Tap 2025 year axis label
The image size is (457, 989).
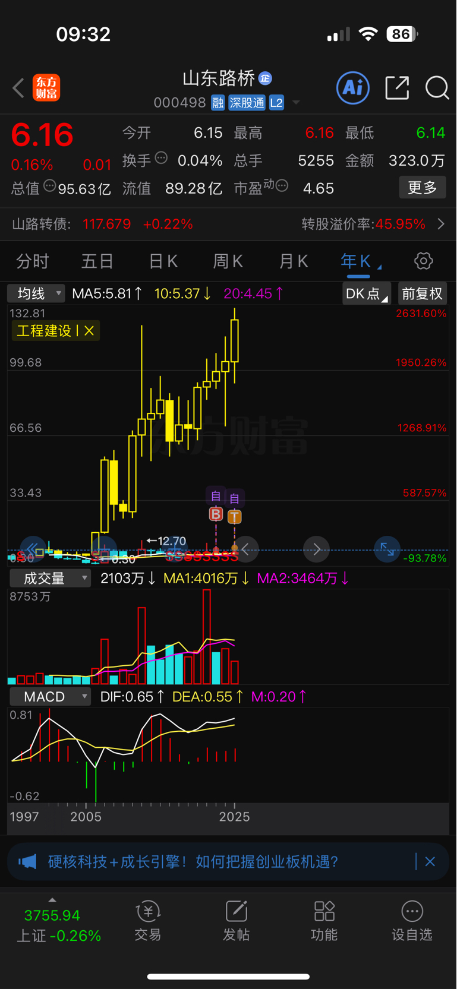(234, 817)
